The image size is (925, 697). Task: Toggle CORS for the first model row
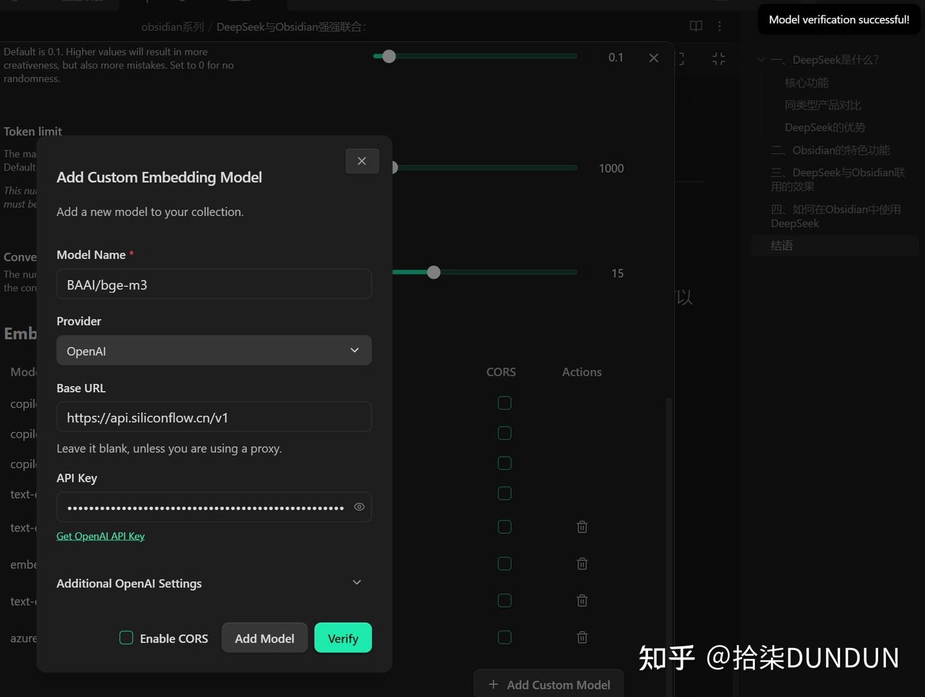click(504, 403)
